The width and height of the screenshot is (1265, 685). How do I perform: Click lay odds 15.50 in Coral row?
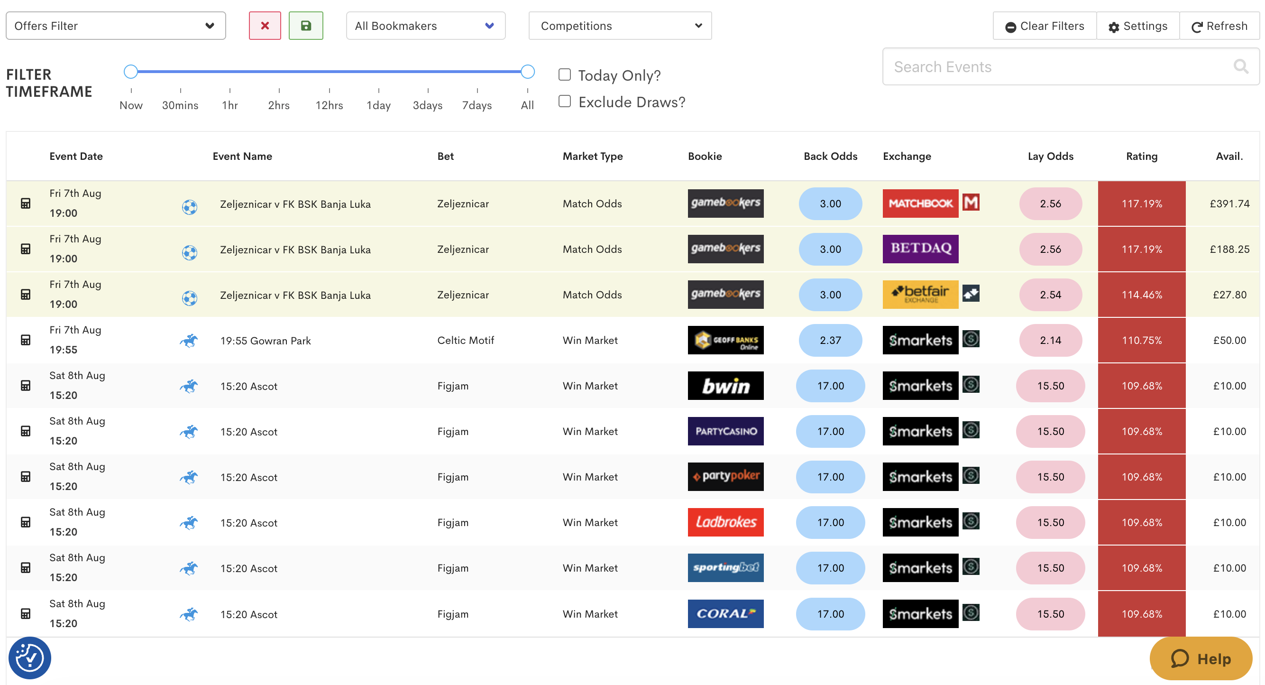point(1050,614)
